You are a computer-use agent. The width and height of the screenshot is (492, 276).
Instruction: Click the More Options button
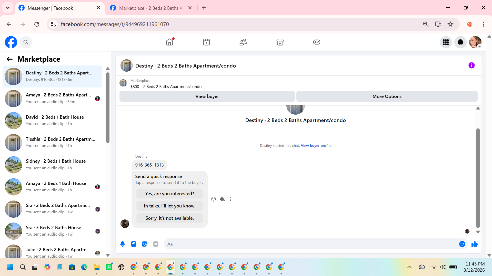[x=387, y=96]
